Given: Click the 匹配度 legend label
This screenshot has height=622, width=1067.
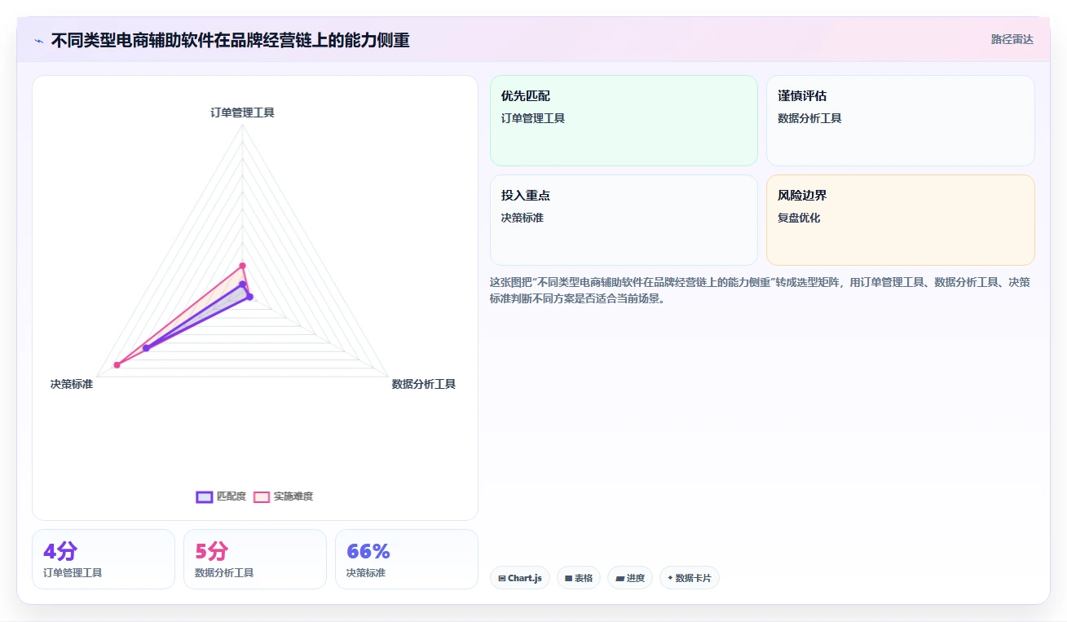Looking at the screenshot, I should point(231,496).
